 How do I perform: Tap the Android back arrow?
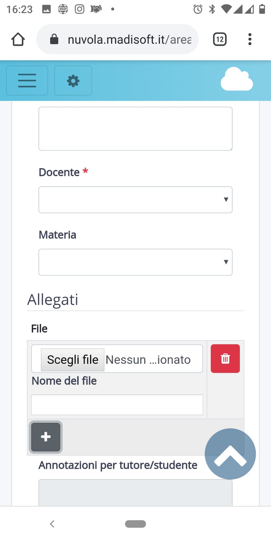click(52, 524)
